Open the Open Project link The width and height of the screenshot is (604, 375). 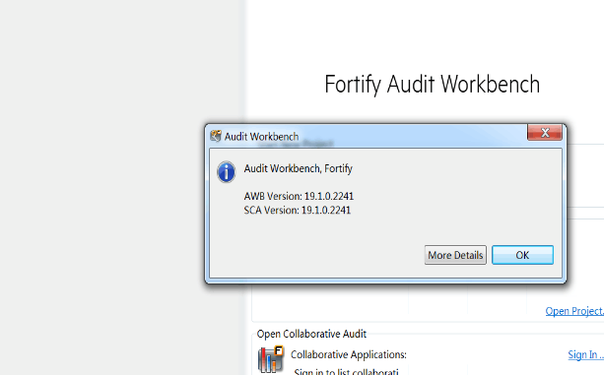pos(574,311)
